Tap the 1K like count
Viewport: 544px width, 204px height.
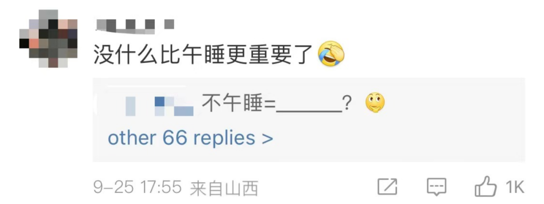pos(514,188)
